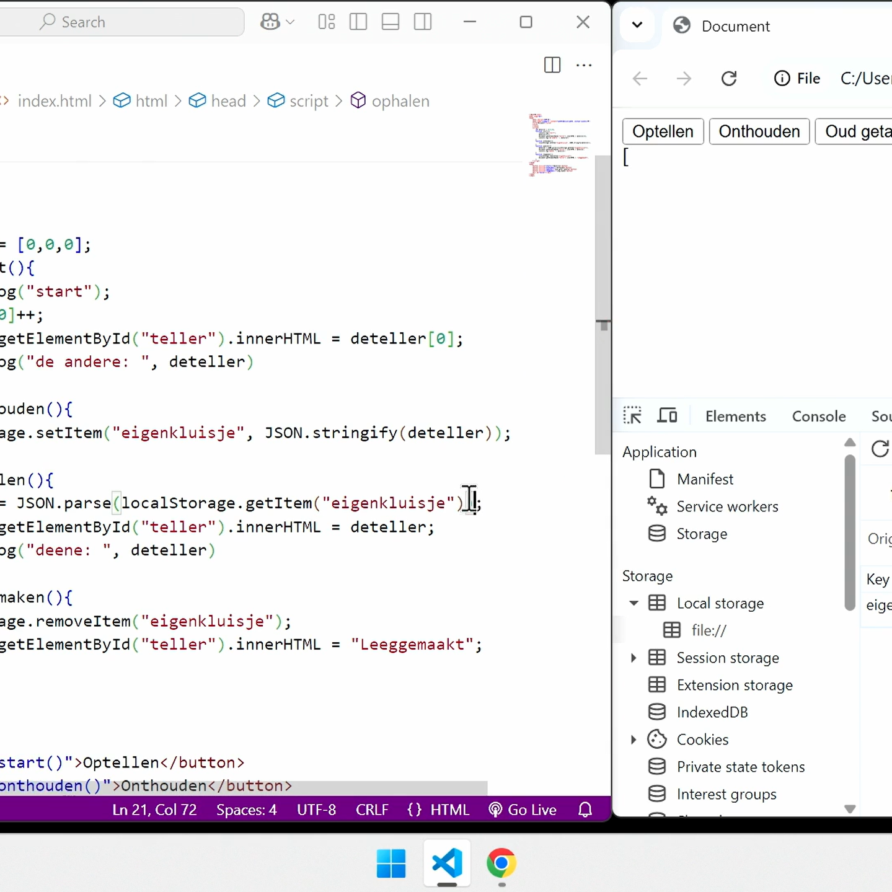Toggle the secondary side bar layout icon

tap(423, 22)
